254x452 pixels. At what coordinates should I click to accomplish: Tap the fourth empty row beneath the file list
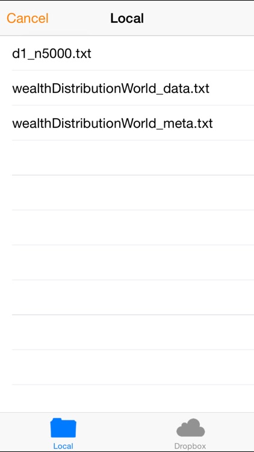[x=127, y=262]
